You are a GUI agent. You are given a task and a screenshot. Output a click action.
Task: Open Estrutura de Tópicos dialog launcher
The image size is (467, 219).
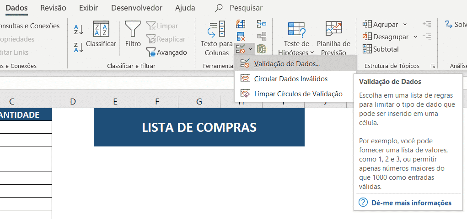tap(432, 66)
